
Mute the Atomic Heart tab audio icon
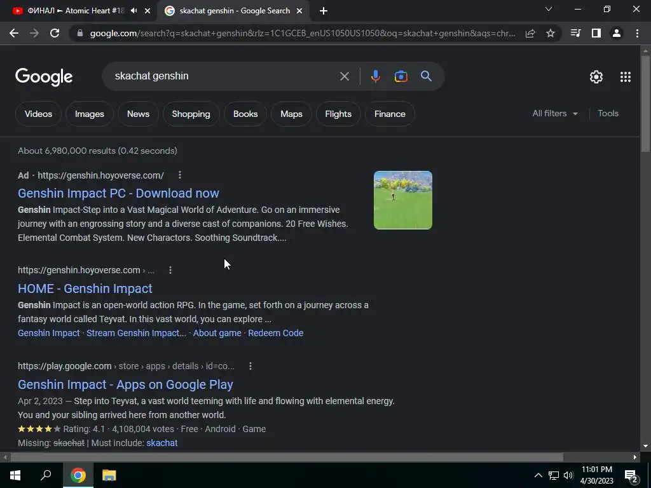[134, 11]
